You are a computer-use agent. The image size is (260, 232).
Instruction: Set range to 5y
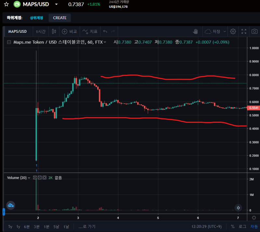pyautogui.click(x=10, y=226)
